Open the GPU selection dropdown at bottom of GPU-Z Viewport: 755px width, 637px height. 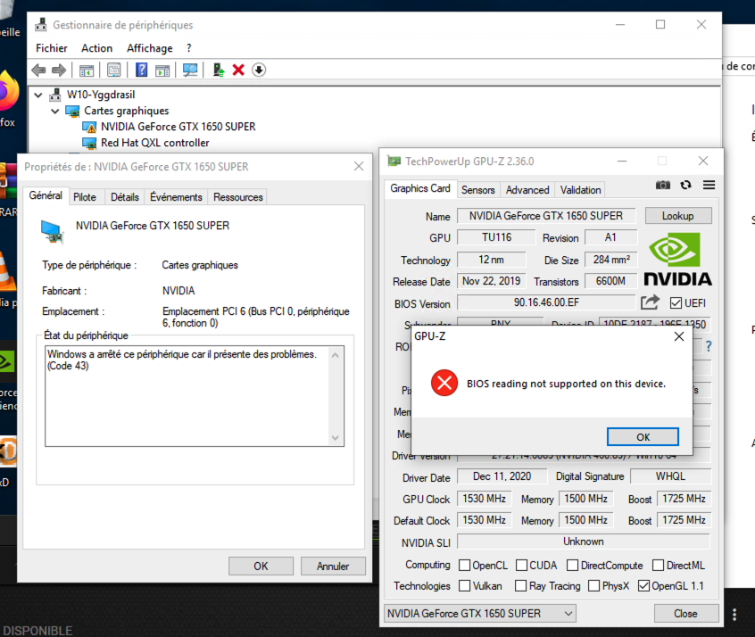tap(480, 614)
